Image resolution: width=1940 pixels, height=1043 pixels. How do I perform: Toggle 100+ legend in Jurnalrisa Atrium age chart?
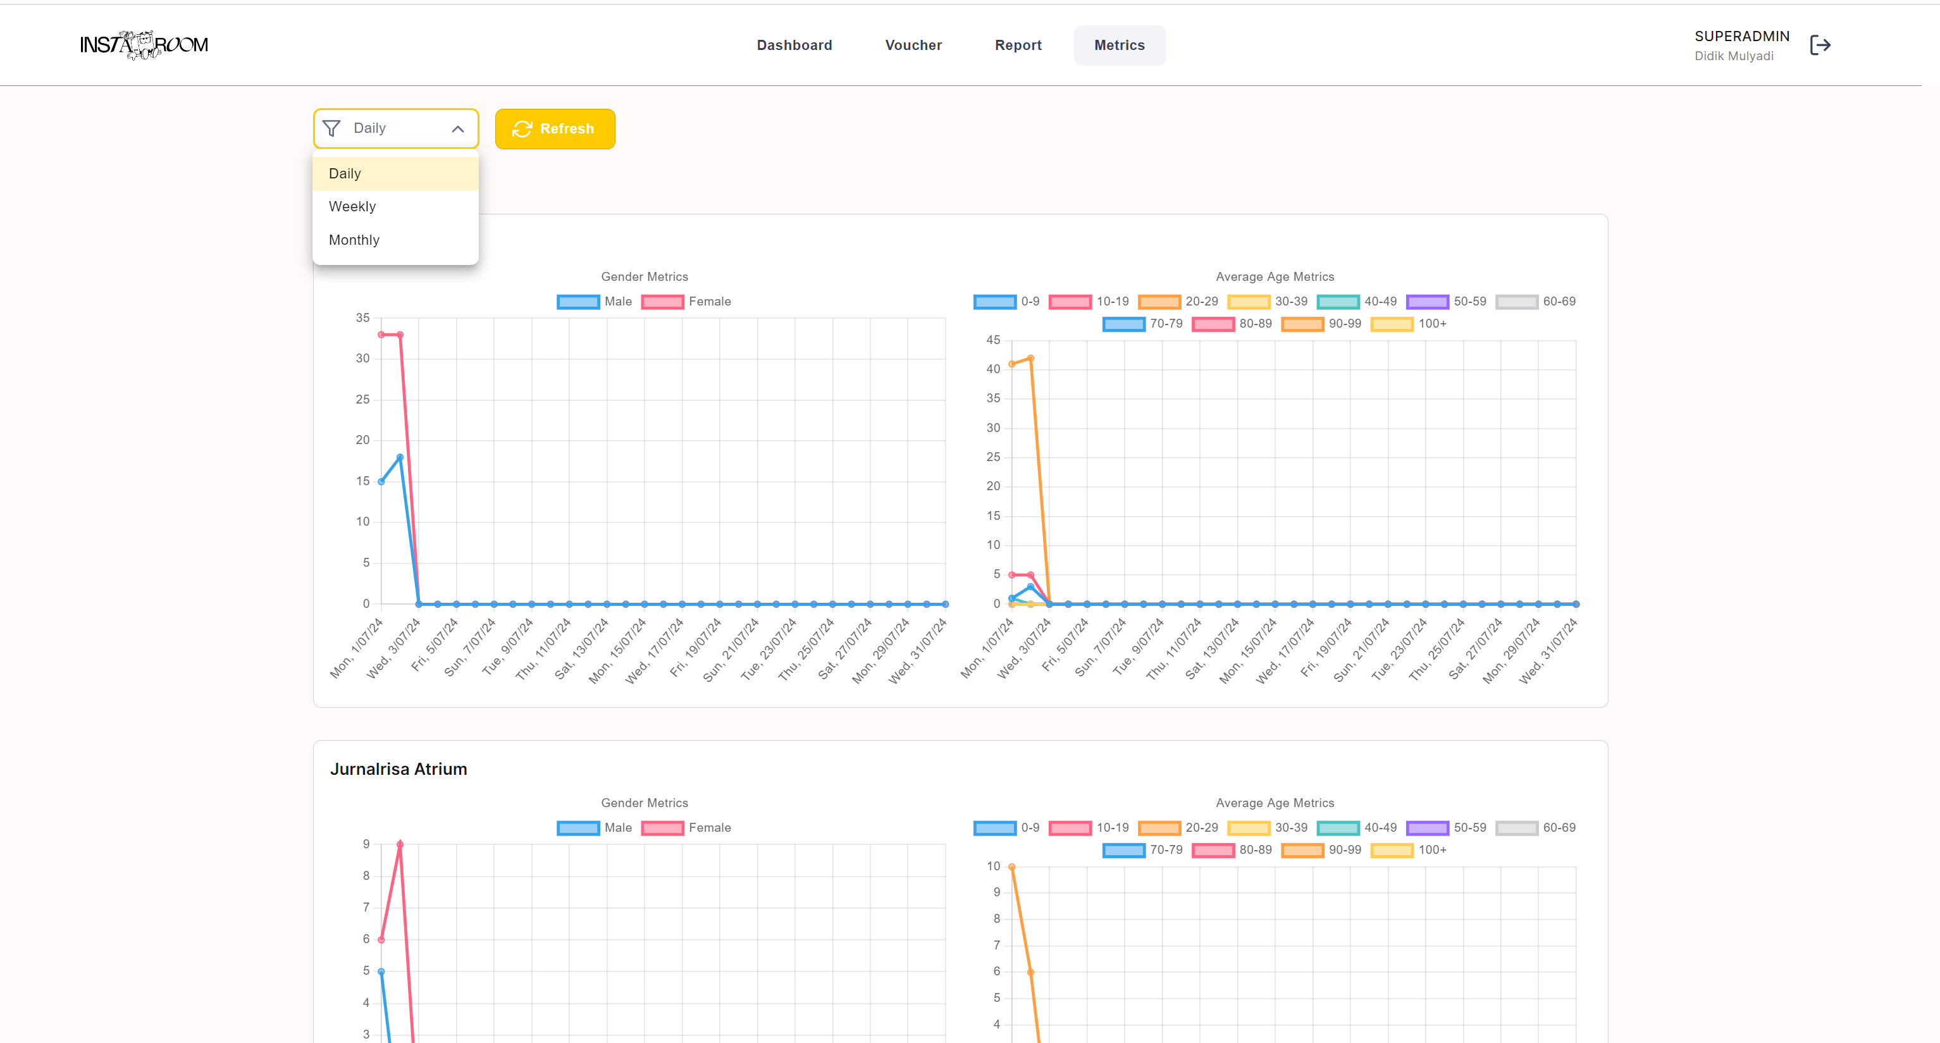[1408, 849]
